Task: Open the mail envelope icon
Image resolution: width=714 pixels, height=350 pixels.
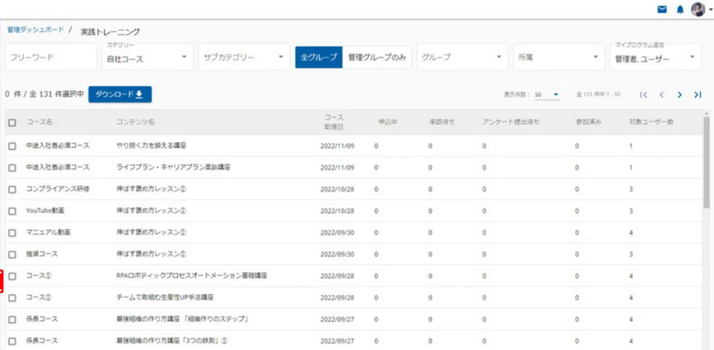Action: click(662, 9)
